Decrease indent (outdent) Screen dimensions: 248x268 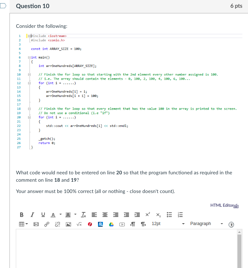(126, 215)
